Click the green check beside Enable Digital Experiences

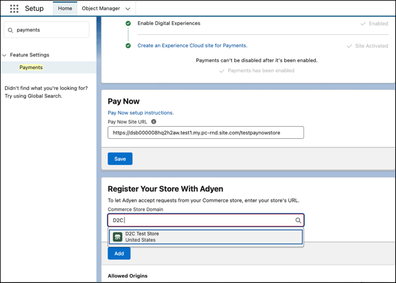[128, 24]
